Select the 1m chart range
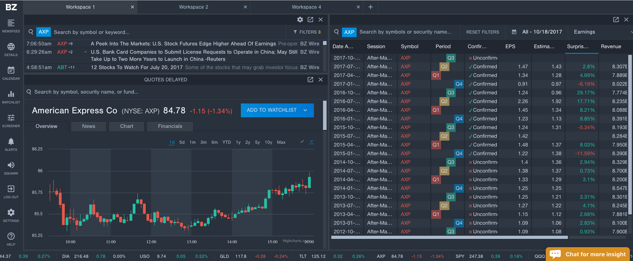 tap(193, 142)
